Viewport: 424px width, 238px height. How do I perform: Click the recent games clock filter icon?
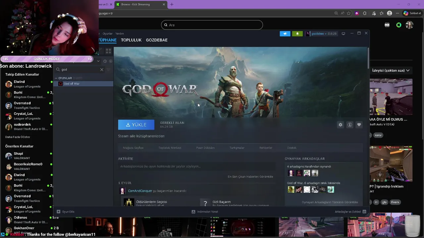pyautogui.click(x=105, y=61)
